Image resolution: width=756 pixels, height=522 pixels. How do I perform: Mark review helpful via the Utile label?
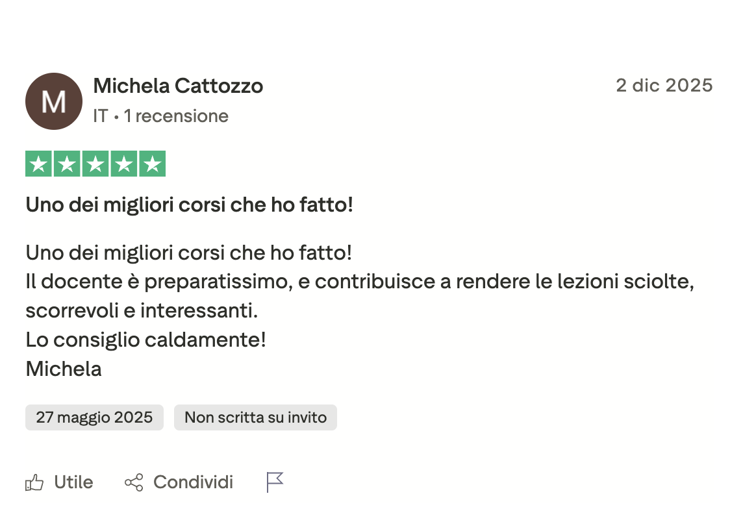[73, 483]
